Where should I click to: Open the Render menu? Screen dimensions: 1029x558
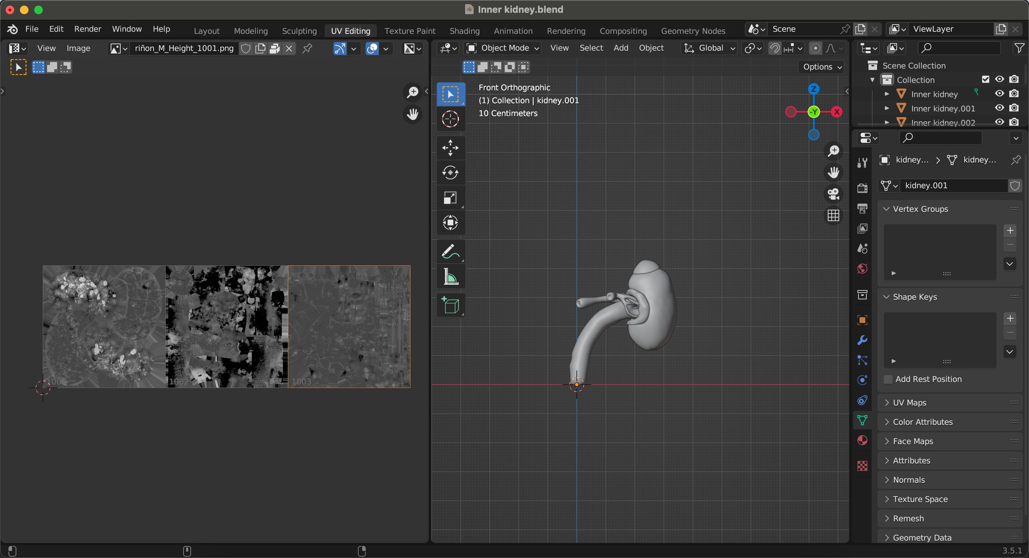click(x=88, y=29)
